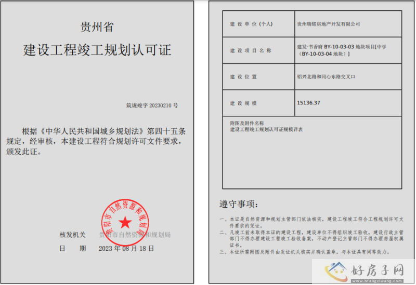
Task: Click the table cell 建设单位(个人)
Action: pyautogui.click(x=258, y=24)
